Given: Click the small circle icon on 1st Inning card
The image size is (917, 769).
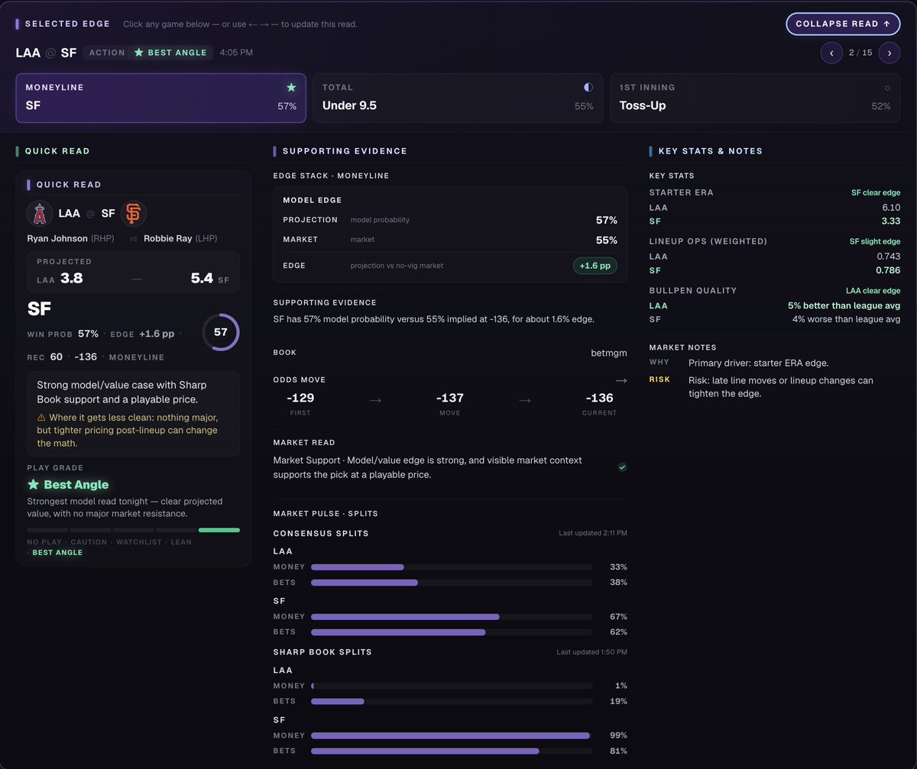Looking at the screenshot, I should click(x=887, y=88).
